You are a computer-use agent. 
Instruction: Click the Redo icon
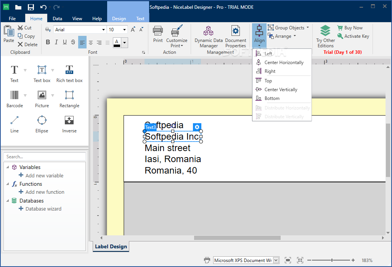point(56,7)
